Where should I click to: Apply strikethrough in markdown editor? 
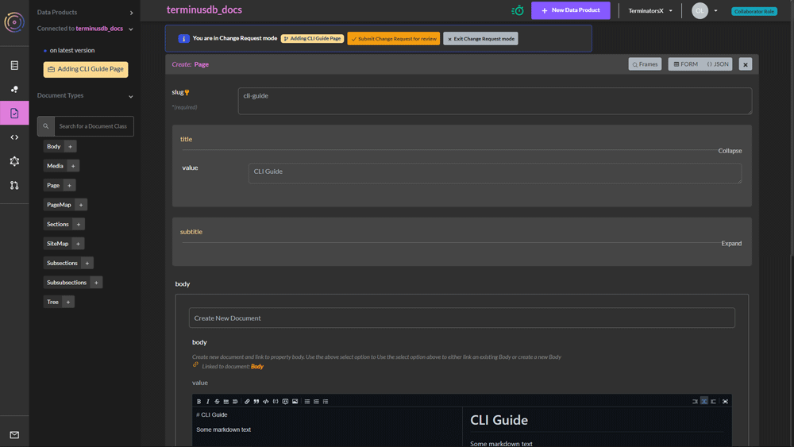[x=217, y=402]
